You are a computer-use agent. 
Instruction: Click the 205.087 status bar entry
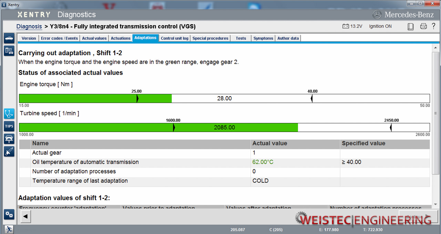(238, 230)
